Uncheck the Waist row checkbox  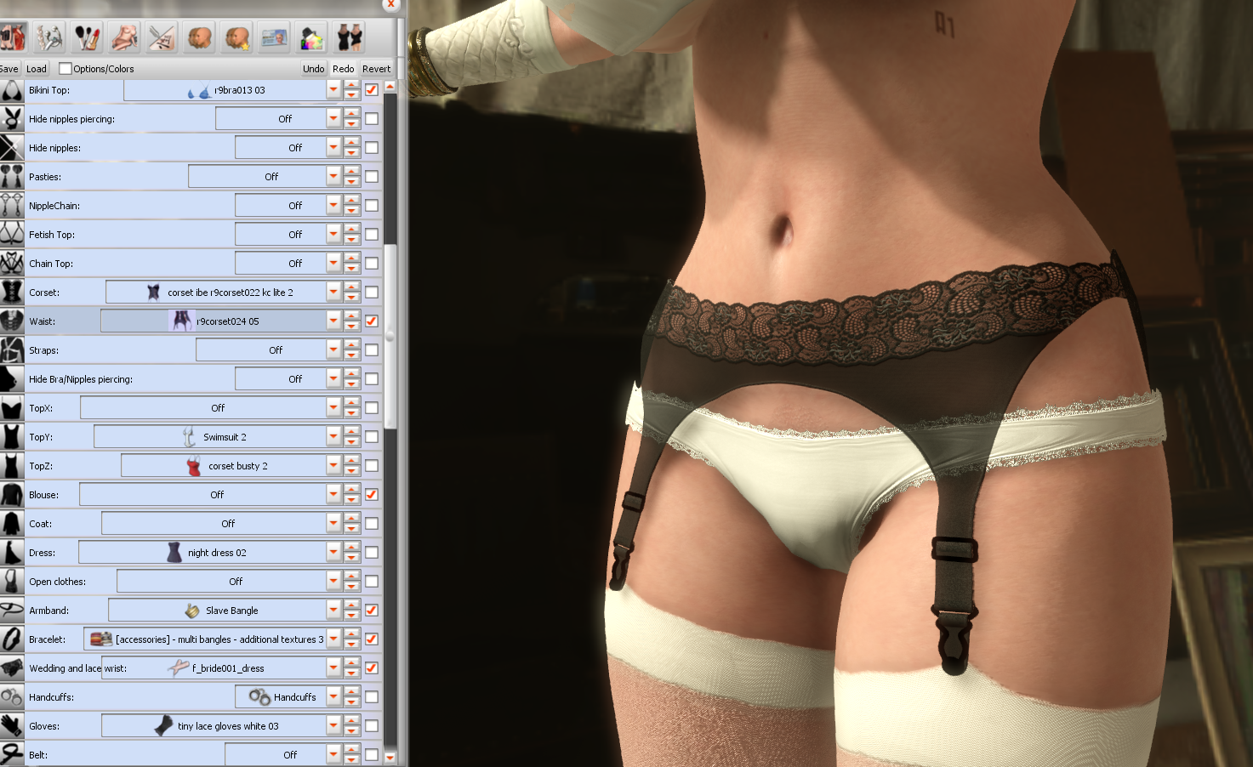point(372,321)
